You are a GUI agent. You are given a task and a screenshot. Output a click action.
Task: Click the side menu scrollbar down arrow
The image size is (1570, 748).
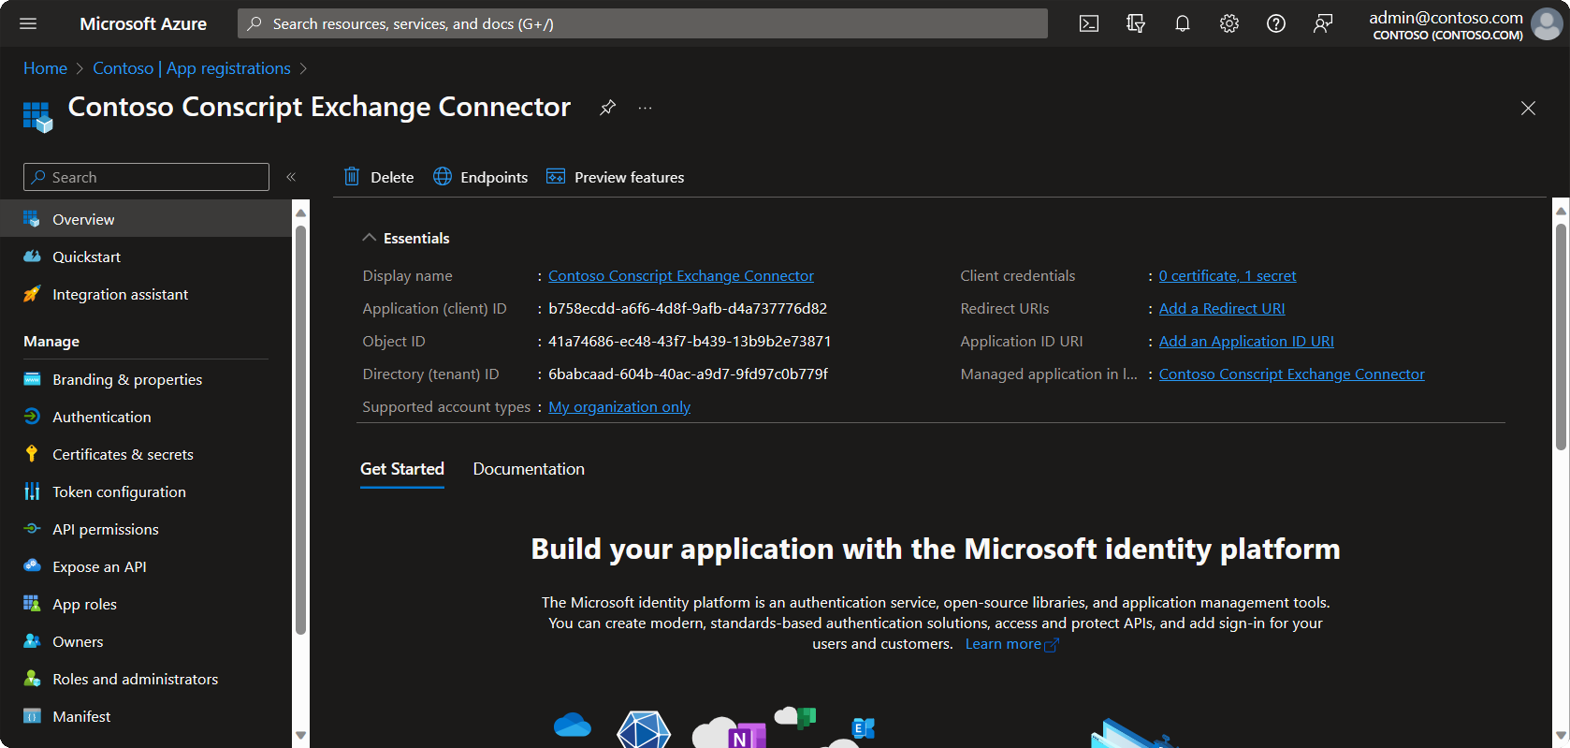pyautogui.click(x=300, y=736)
